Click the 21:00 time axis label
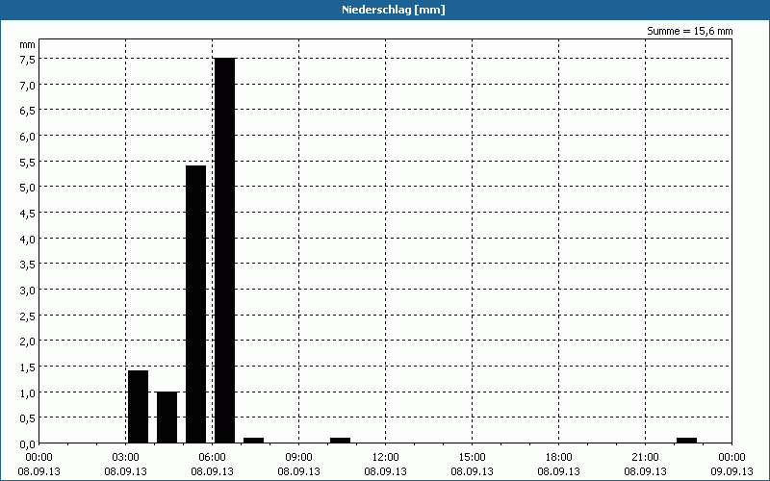The height and width of the screenshot is (481, 770). [645, 458]
